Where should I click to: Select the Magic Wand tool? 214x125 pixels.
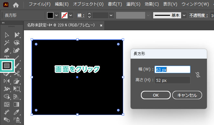click(x=7, y=43)
